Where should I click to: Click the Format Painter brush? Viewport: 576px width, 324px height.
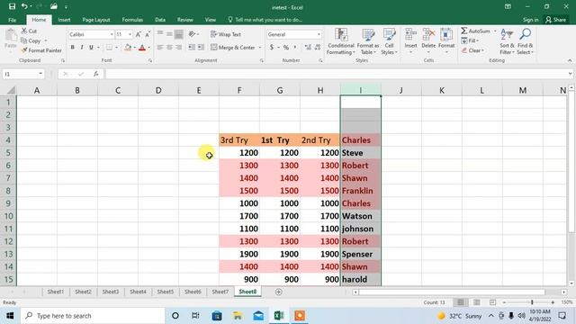tap(41, 50)
